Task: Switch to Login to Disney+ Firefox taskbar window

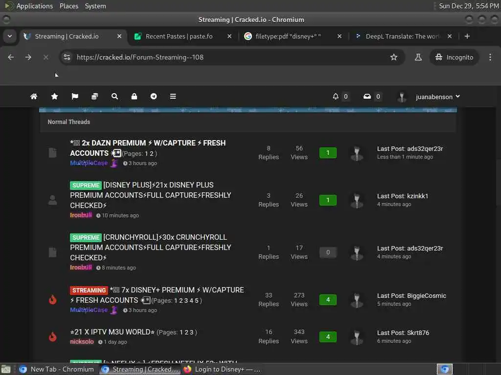Action: point(222,369)
